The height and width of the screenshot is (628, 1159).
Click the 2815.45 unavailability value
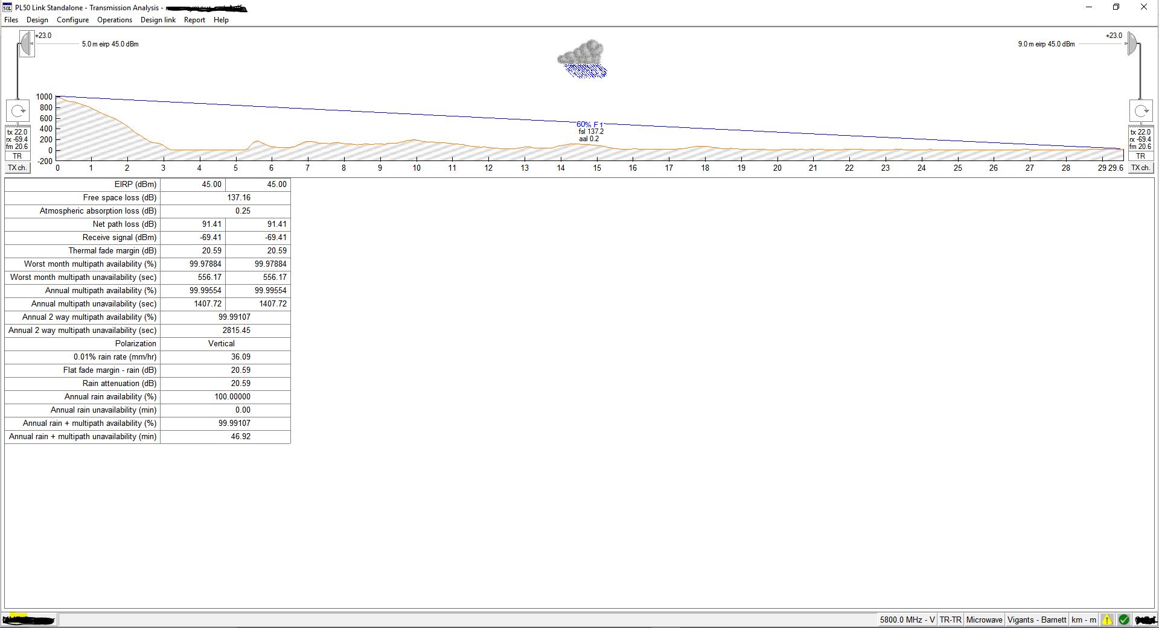coord(237,330)
